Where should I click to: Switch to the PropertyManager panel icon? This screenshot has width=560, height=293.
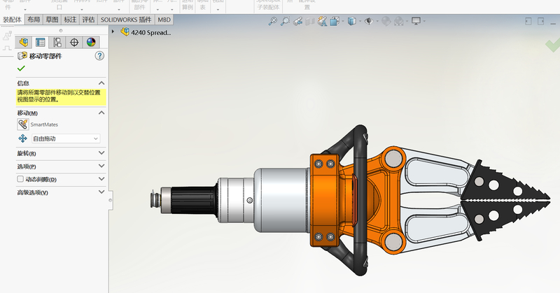pos(40,42)
